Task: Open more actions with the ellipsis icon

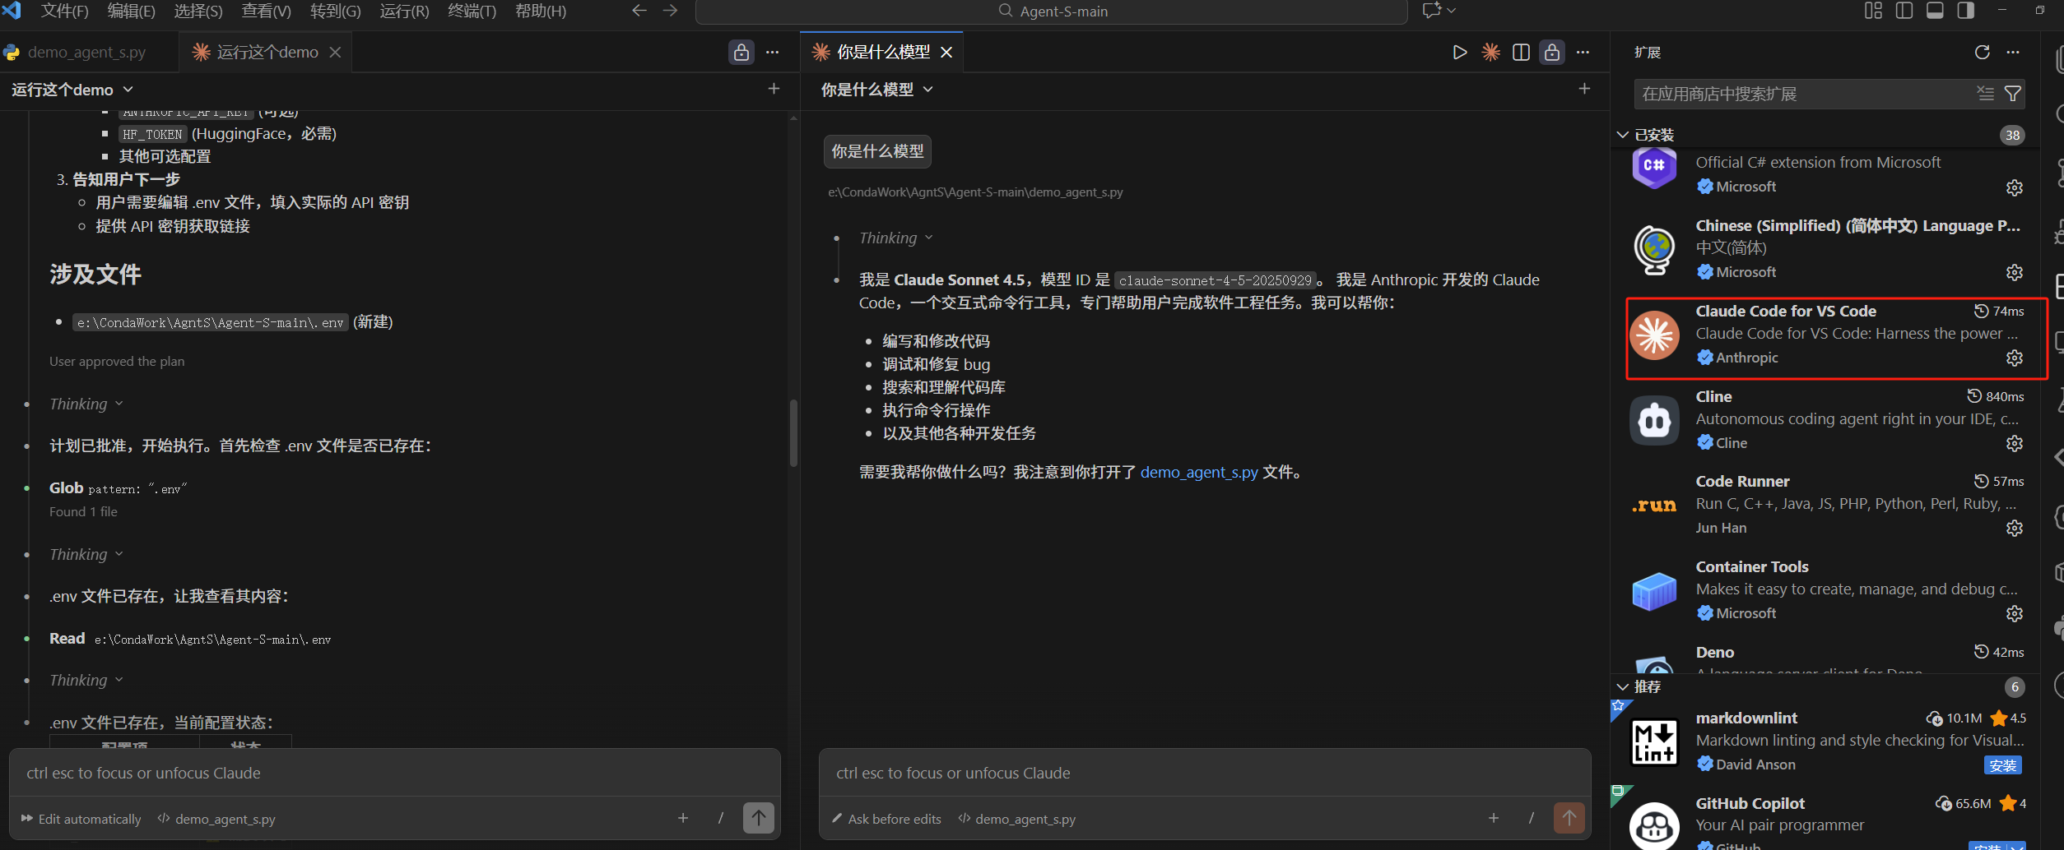Action: (x=1583, y=52)
